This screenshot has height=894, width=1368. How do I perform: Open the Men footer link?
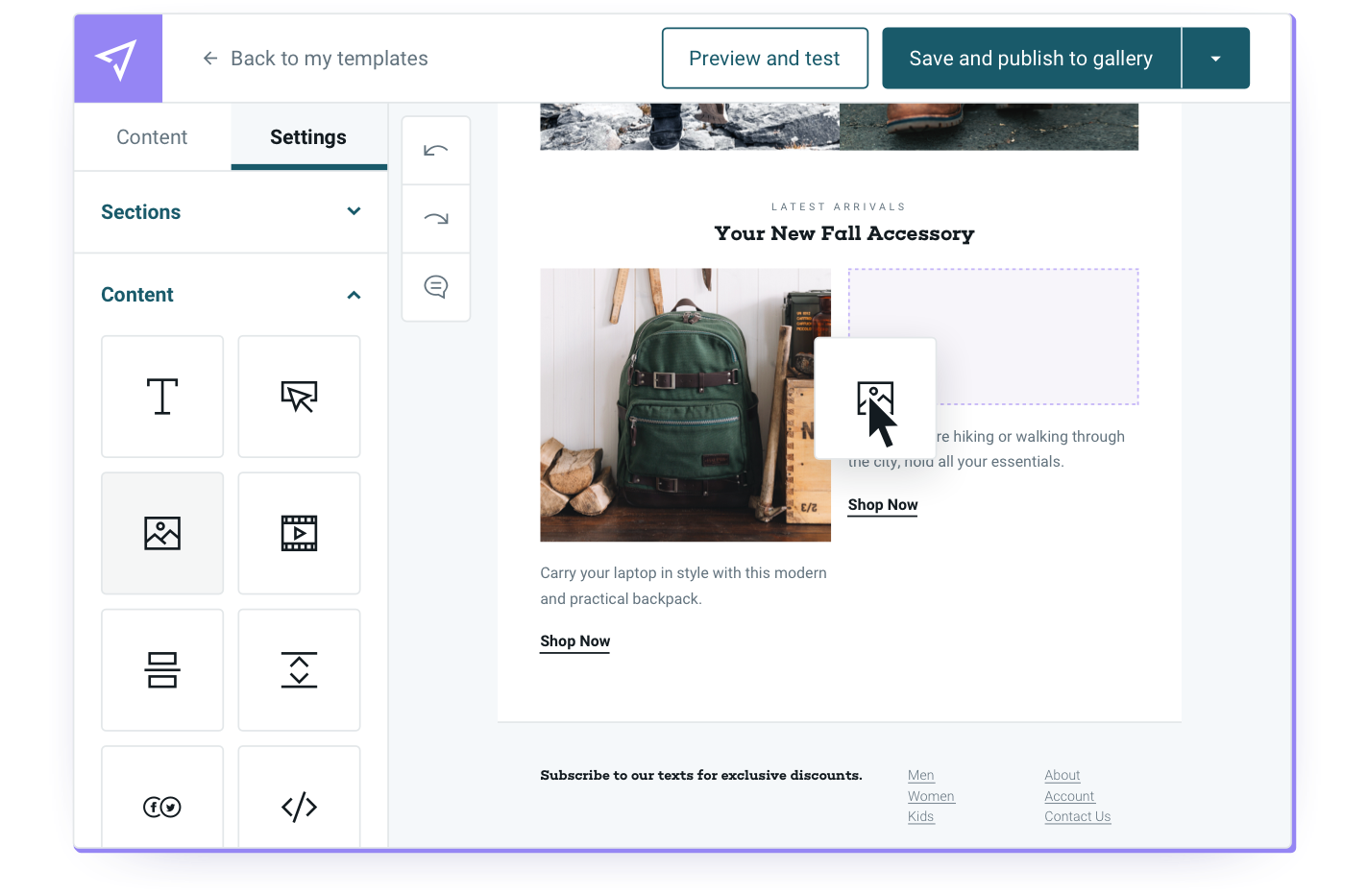pyautogui.click(x=921, y=775)
